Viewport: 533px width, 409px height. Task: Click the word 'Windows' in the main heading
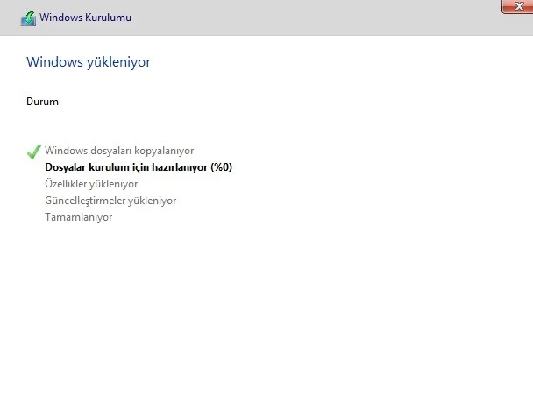pyautogui.click(x=53, y=62)
